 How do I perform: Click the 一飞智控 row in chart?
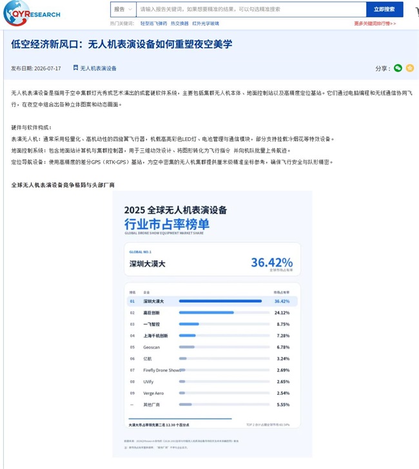[212, 324]
